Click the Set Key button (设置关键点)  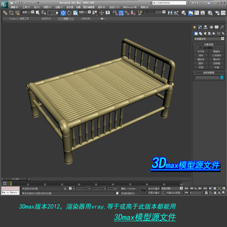point(154,193)
